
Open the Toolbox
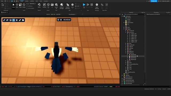point(44,6)
